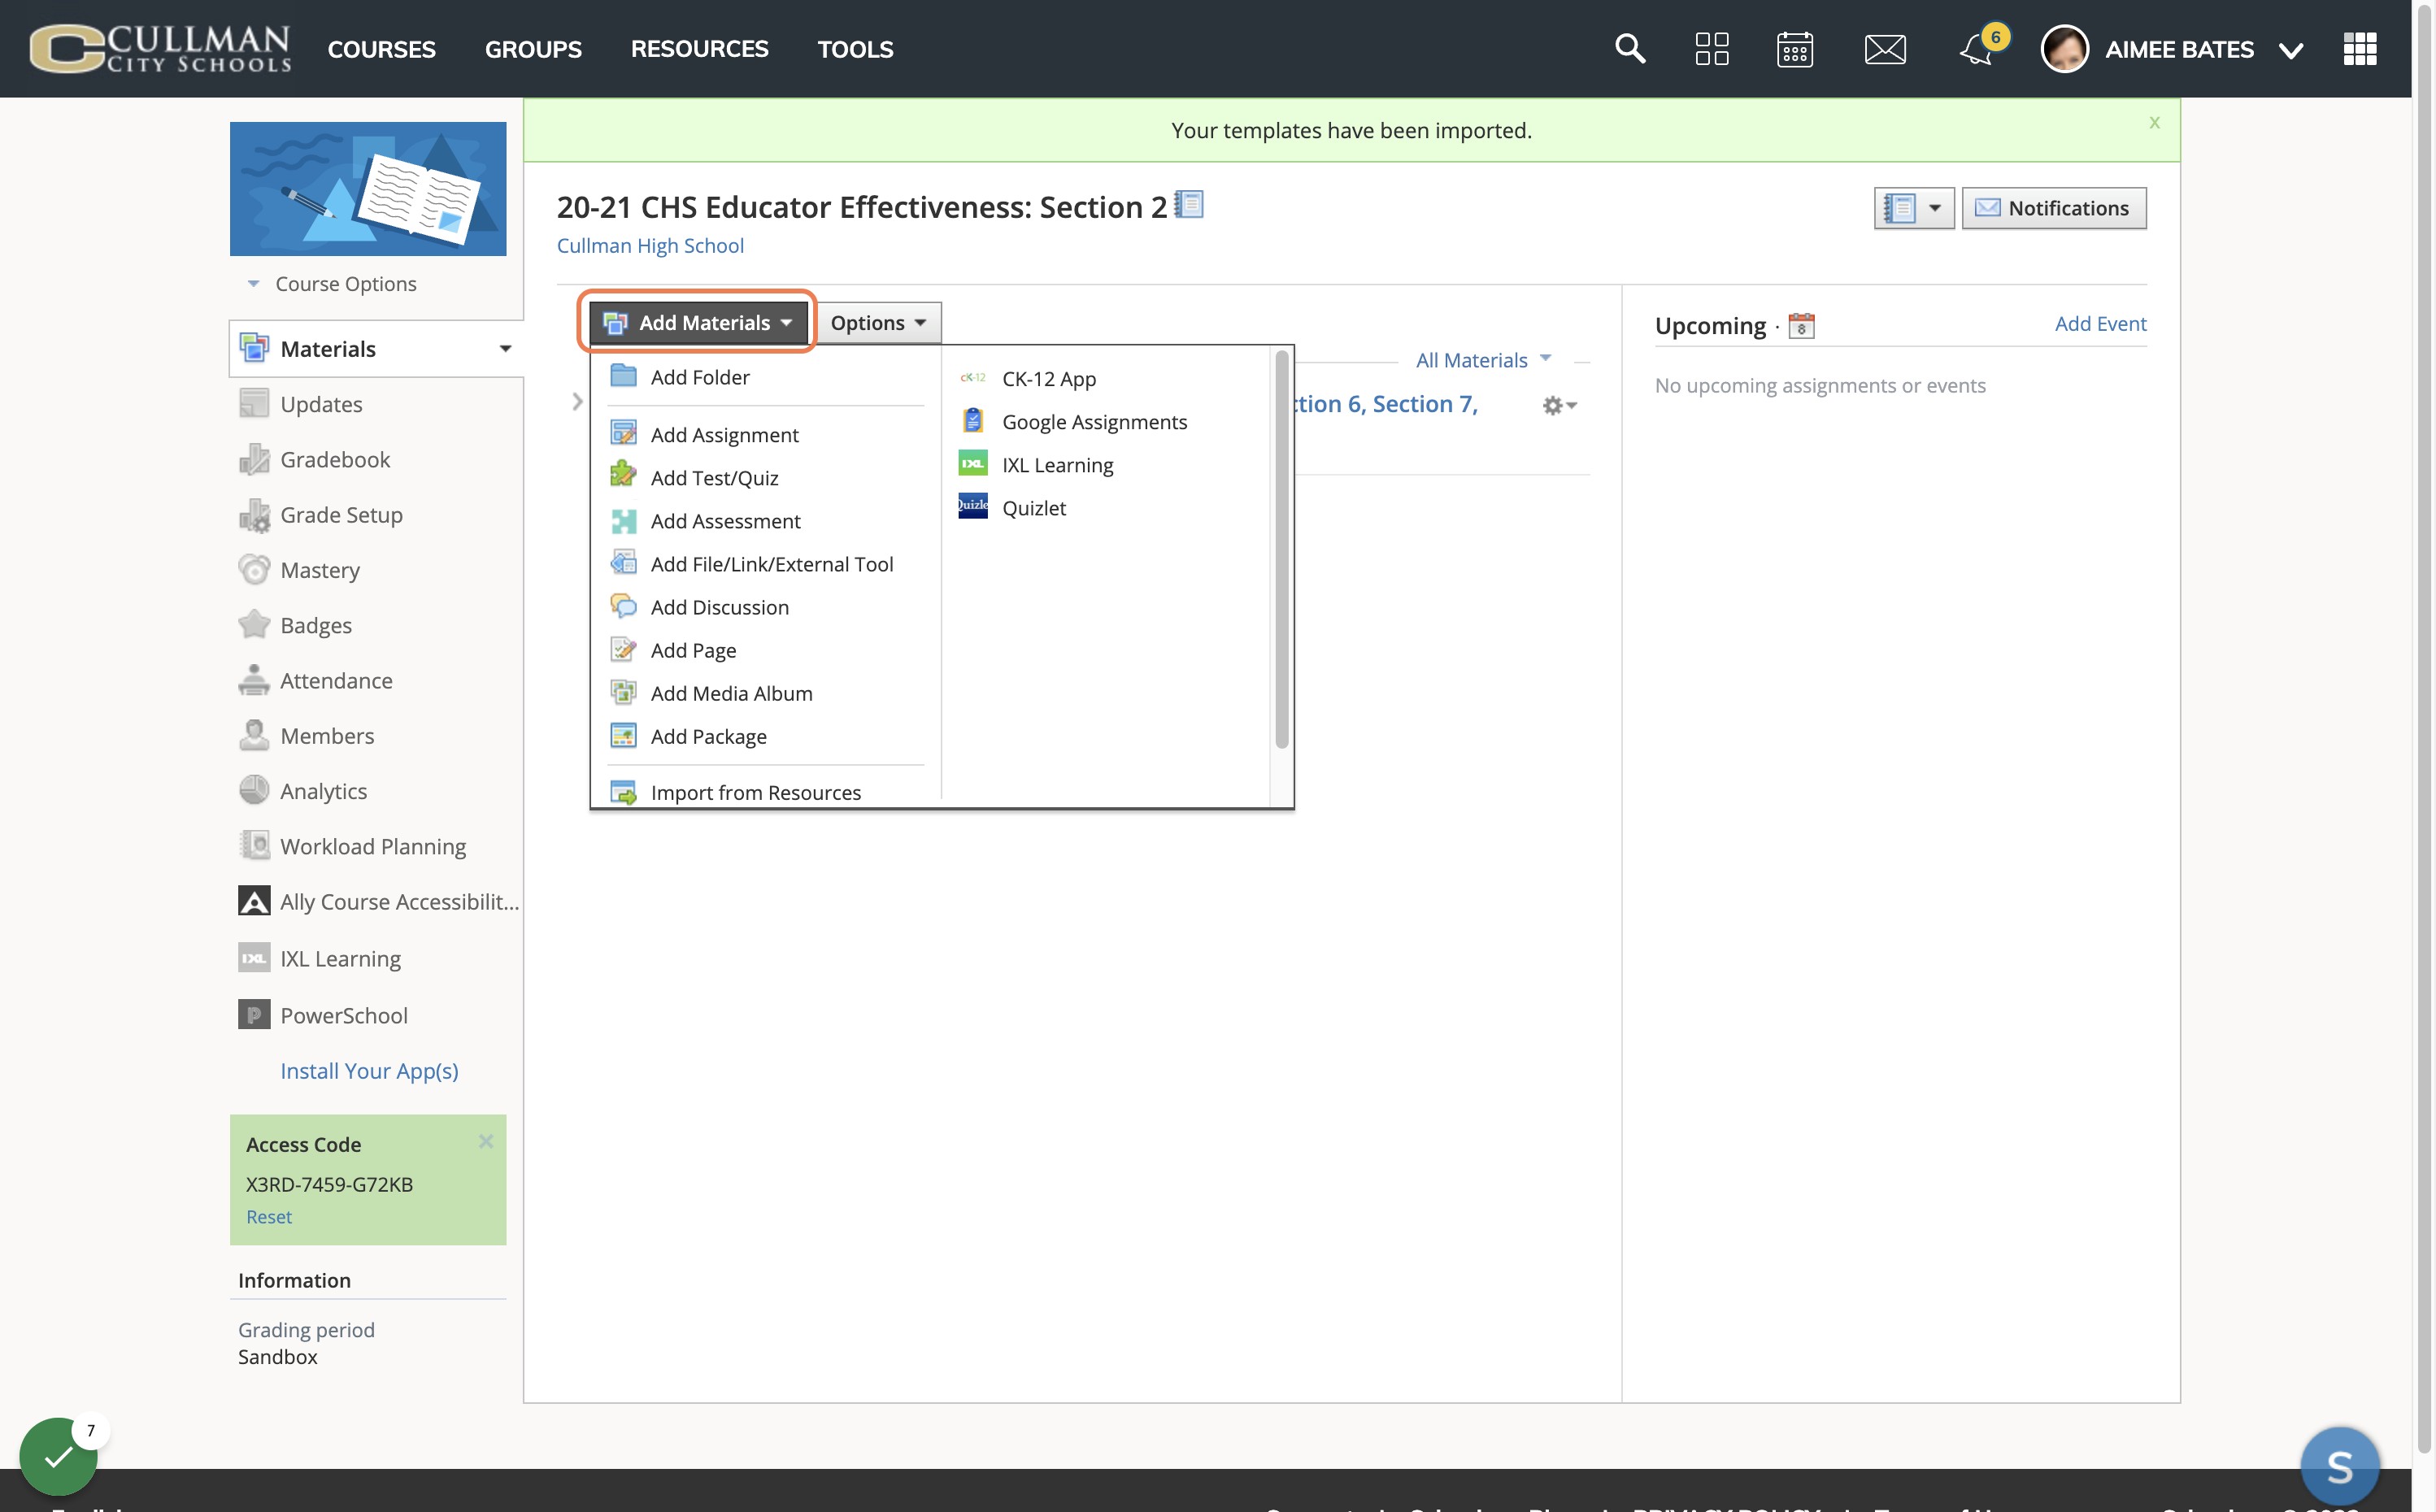Click the Cullman City Schools logo
The image size is (2436, 1512).
click(x=160, y=48)
